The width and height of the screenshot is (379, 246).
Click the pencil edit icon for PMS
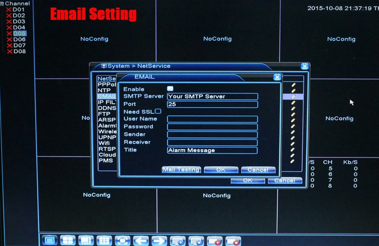[293, 161]
